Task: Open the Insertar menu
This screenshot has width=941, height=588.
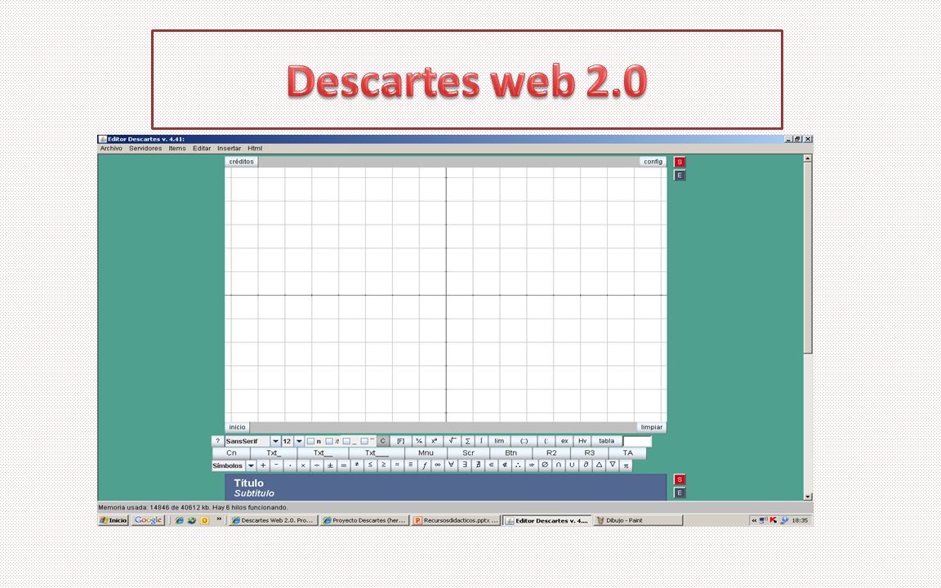Action: (x=230, y=148)
